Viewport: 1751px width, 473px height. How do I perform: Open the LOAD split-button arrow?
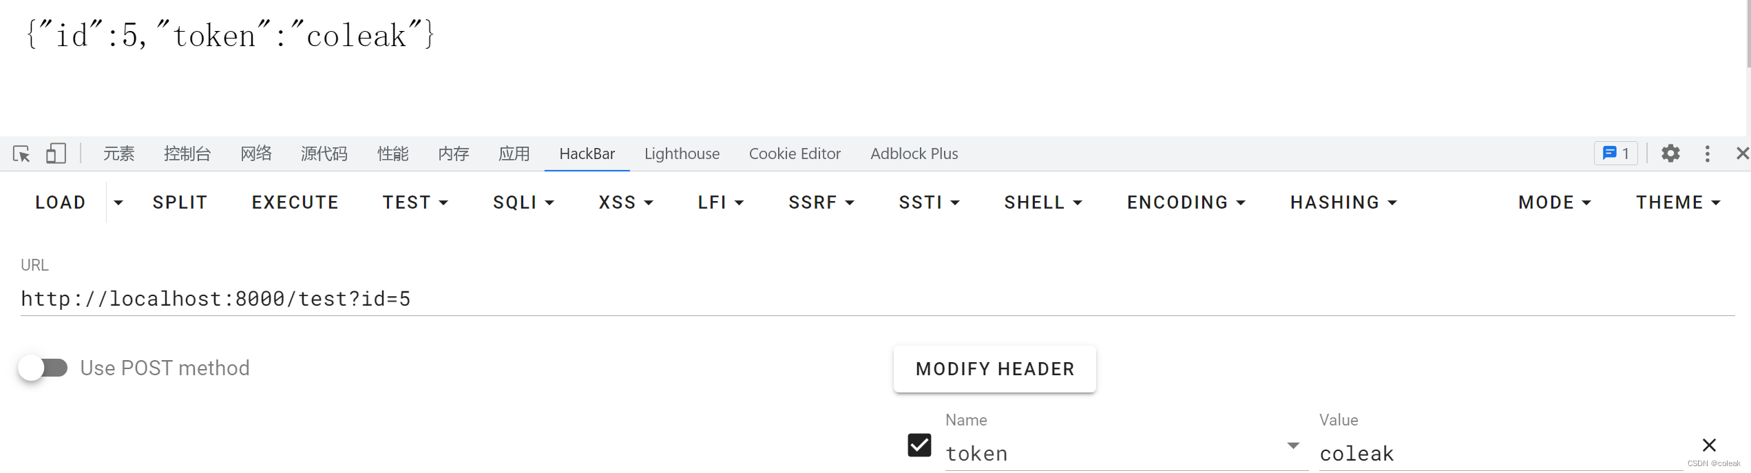coord(118,202)
